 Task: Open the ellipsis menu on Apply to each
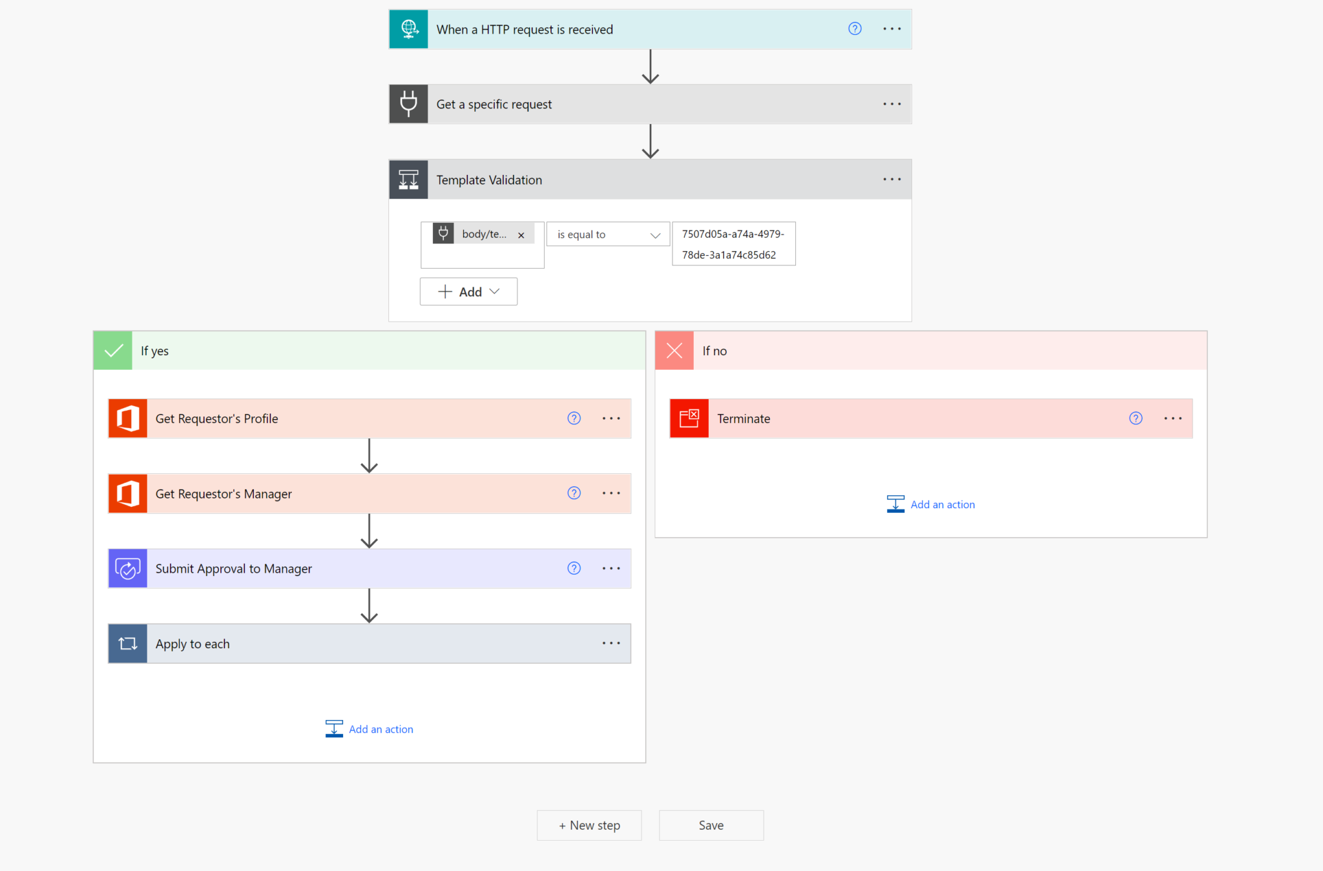coord(610,643)
